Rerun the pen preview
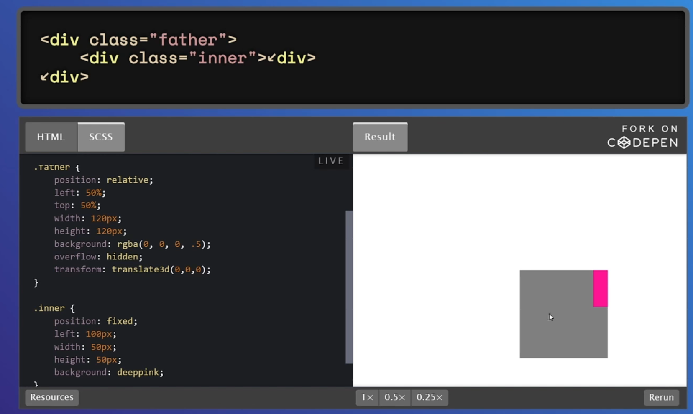Screen dimensions: 693x414 point(661,397)
